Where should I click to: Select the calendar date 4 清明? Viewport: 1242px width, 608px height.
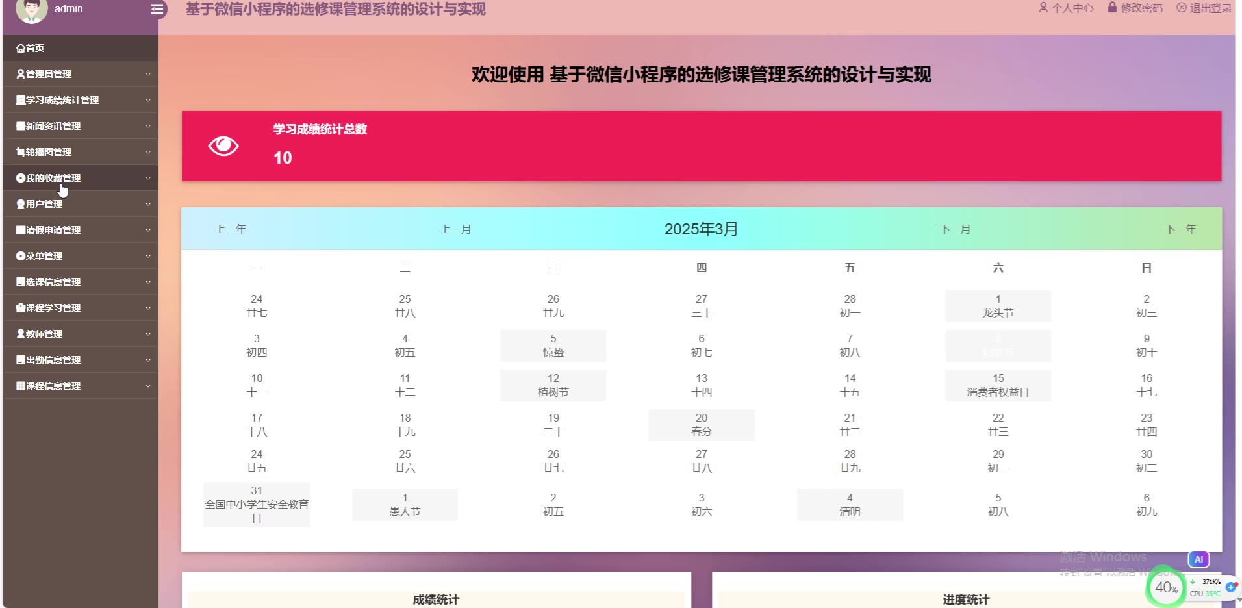pos(850,505)
